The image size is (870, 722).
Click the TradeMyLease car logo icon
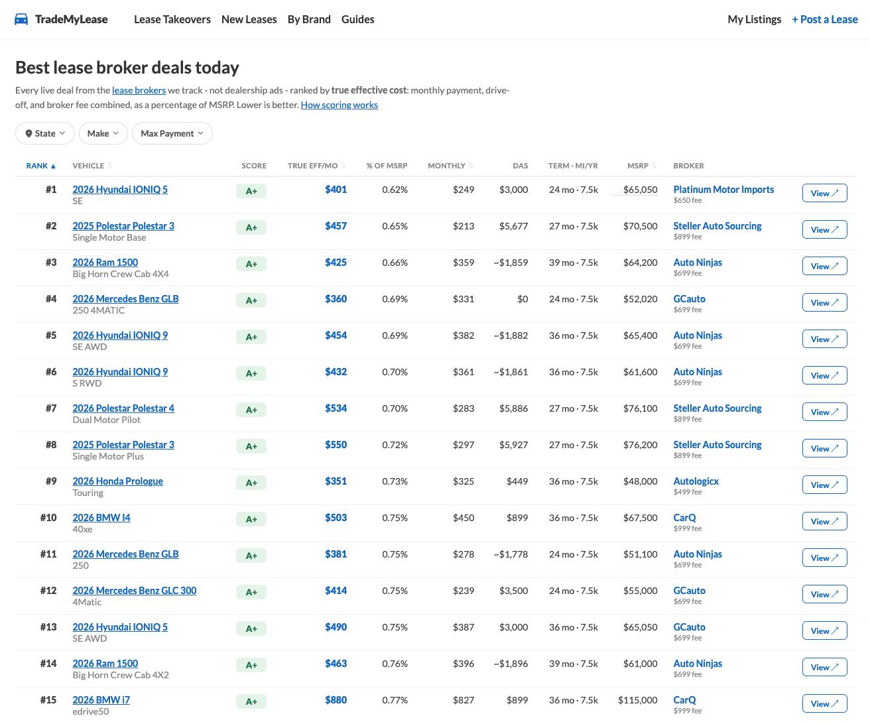pos(21,19)
